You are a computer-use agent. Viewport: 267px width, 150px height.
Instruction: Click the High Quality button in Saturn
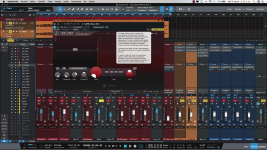tap(116, 92)
